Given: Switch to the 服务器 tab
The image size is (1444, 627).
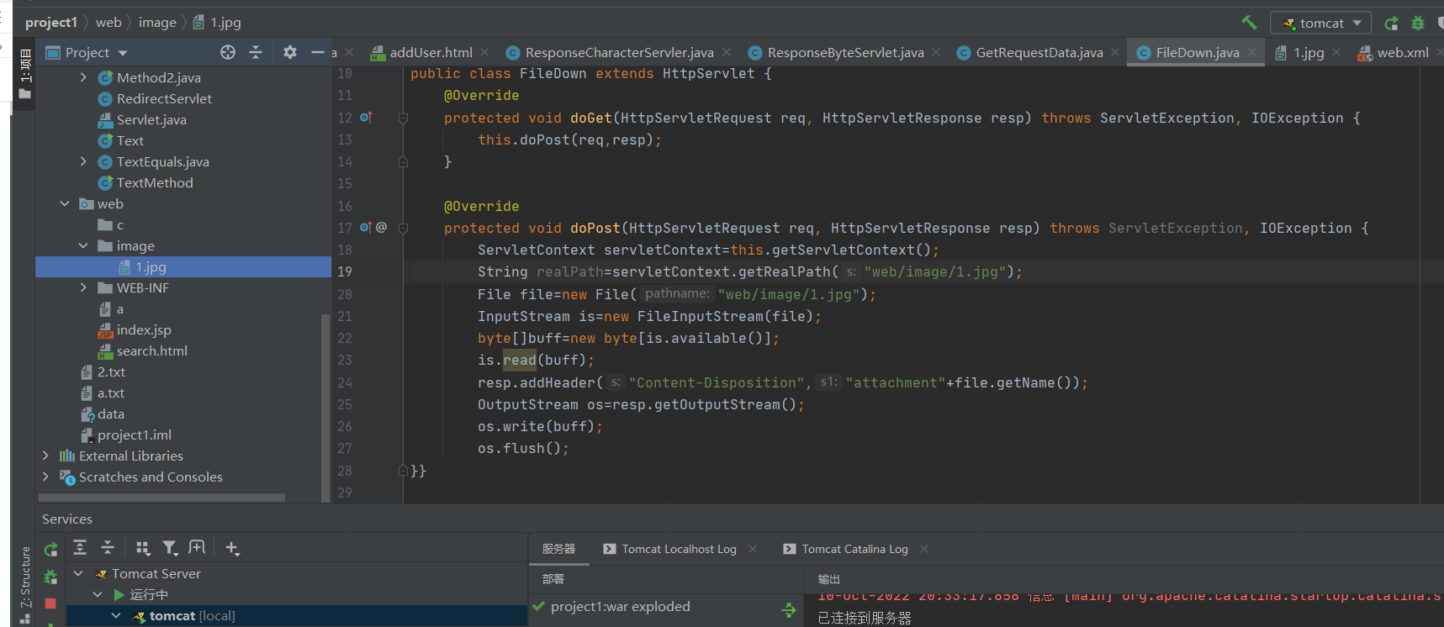Looking at the screenshot, I should (558, 549).
